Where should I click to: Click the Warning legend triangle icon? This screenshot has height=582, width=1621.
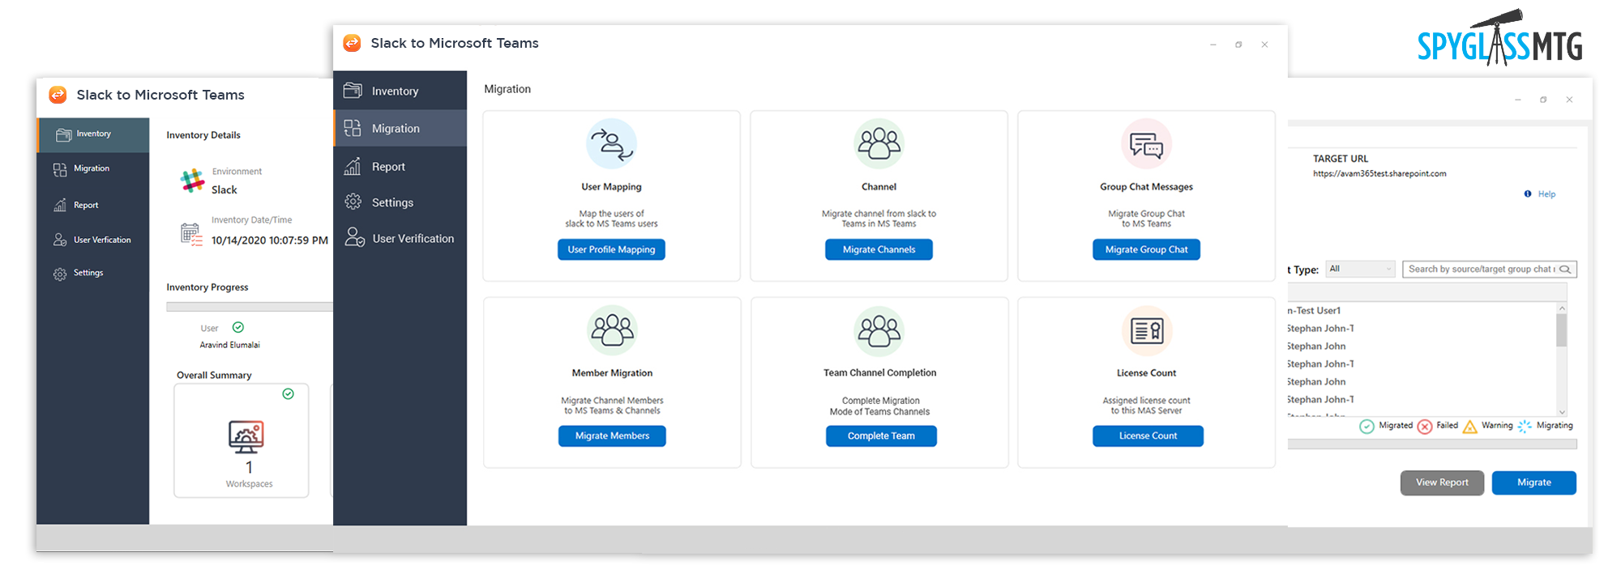click(x=1469, y=426)
